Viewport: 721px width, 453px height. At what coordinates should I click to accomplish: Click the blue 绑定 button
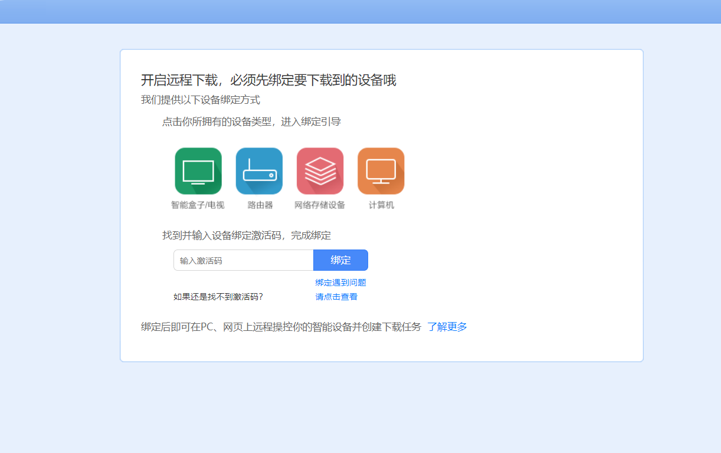(x=340, y=260)
